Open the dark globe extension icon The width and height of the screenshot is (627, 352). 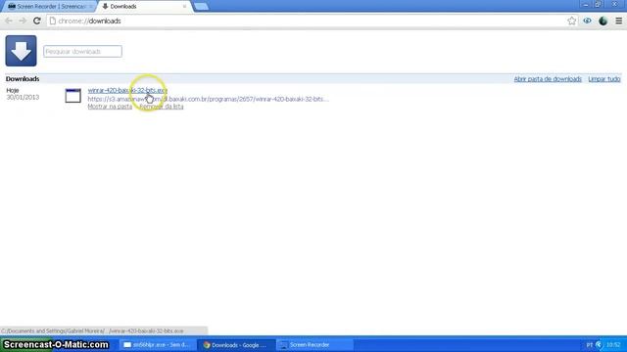603,21
